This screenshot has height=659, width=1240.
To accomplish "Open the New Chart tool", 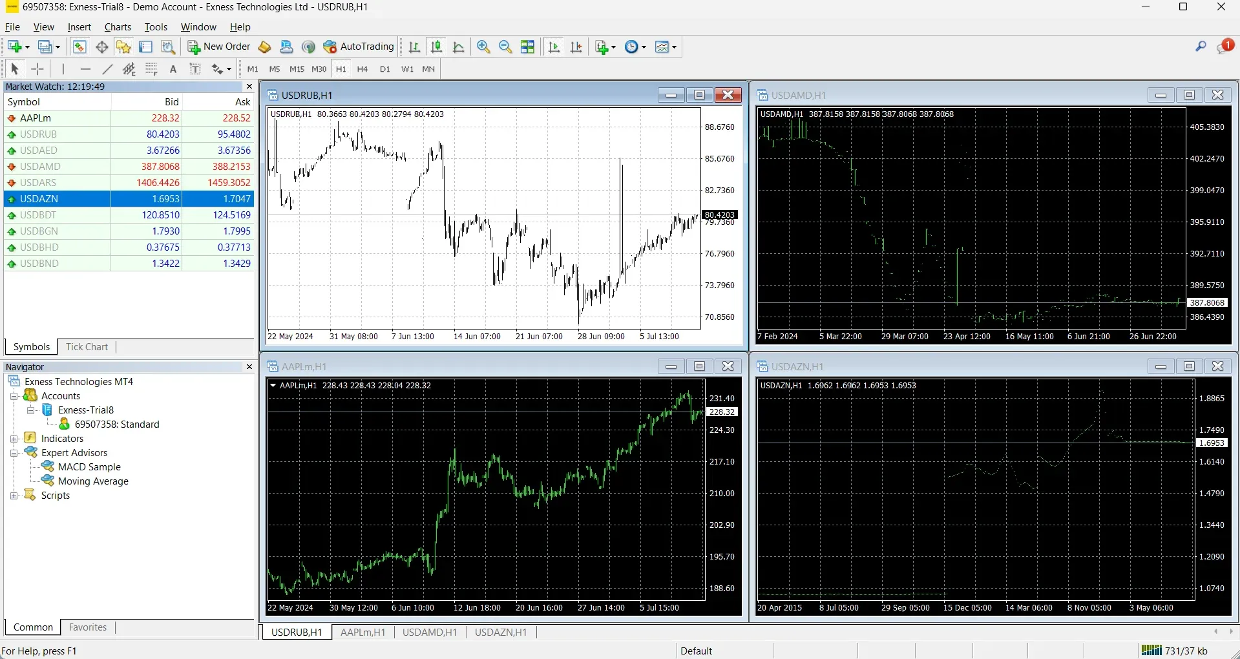I will coord(15,47).
